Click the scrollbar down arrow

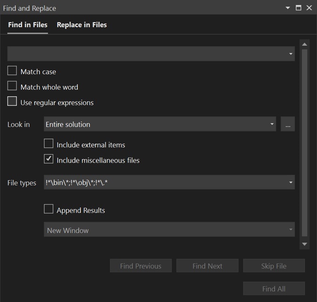point(305,244)
